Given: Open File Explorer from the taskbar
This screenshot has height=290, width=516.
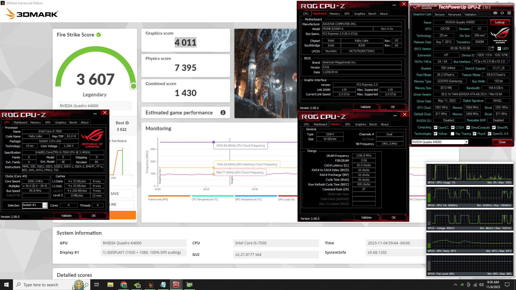Looking at the screenshot, I should pos(110,285).
